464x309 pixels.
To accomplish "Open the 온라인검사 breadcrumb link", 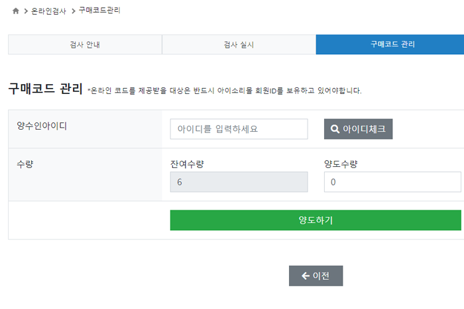I will click(48, 11).
